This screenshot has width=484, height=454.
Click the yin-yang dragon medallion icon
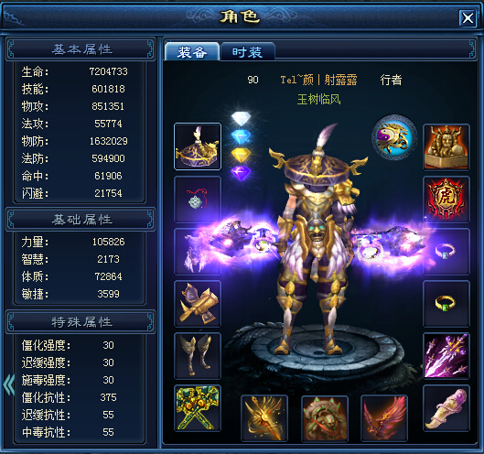click(x=394, y=137)
